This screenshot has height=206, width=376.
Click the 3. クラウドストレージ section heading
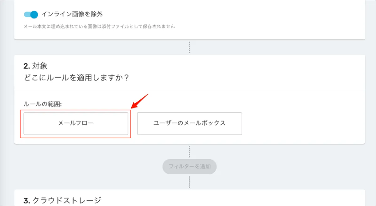[63, 200]
